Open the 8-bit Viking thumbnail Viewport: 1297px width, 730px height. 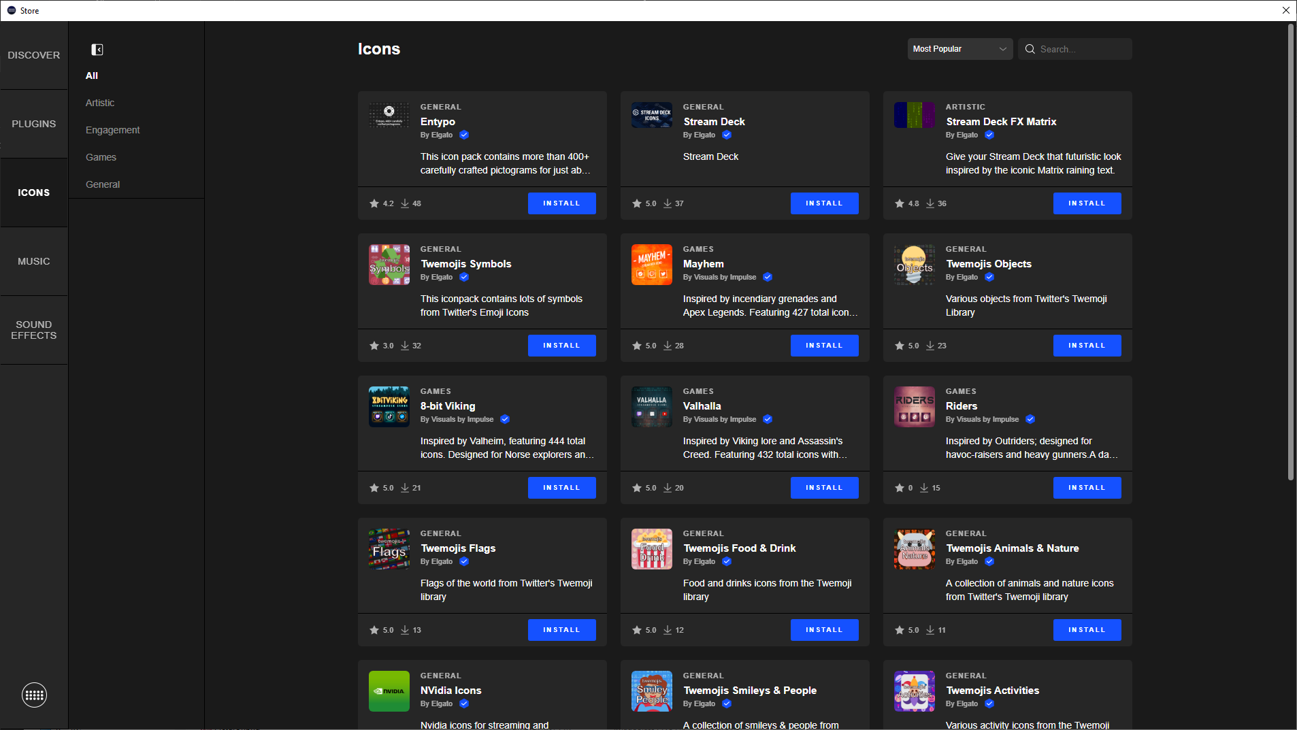coord(389,407)
